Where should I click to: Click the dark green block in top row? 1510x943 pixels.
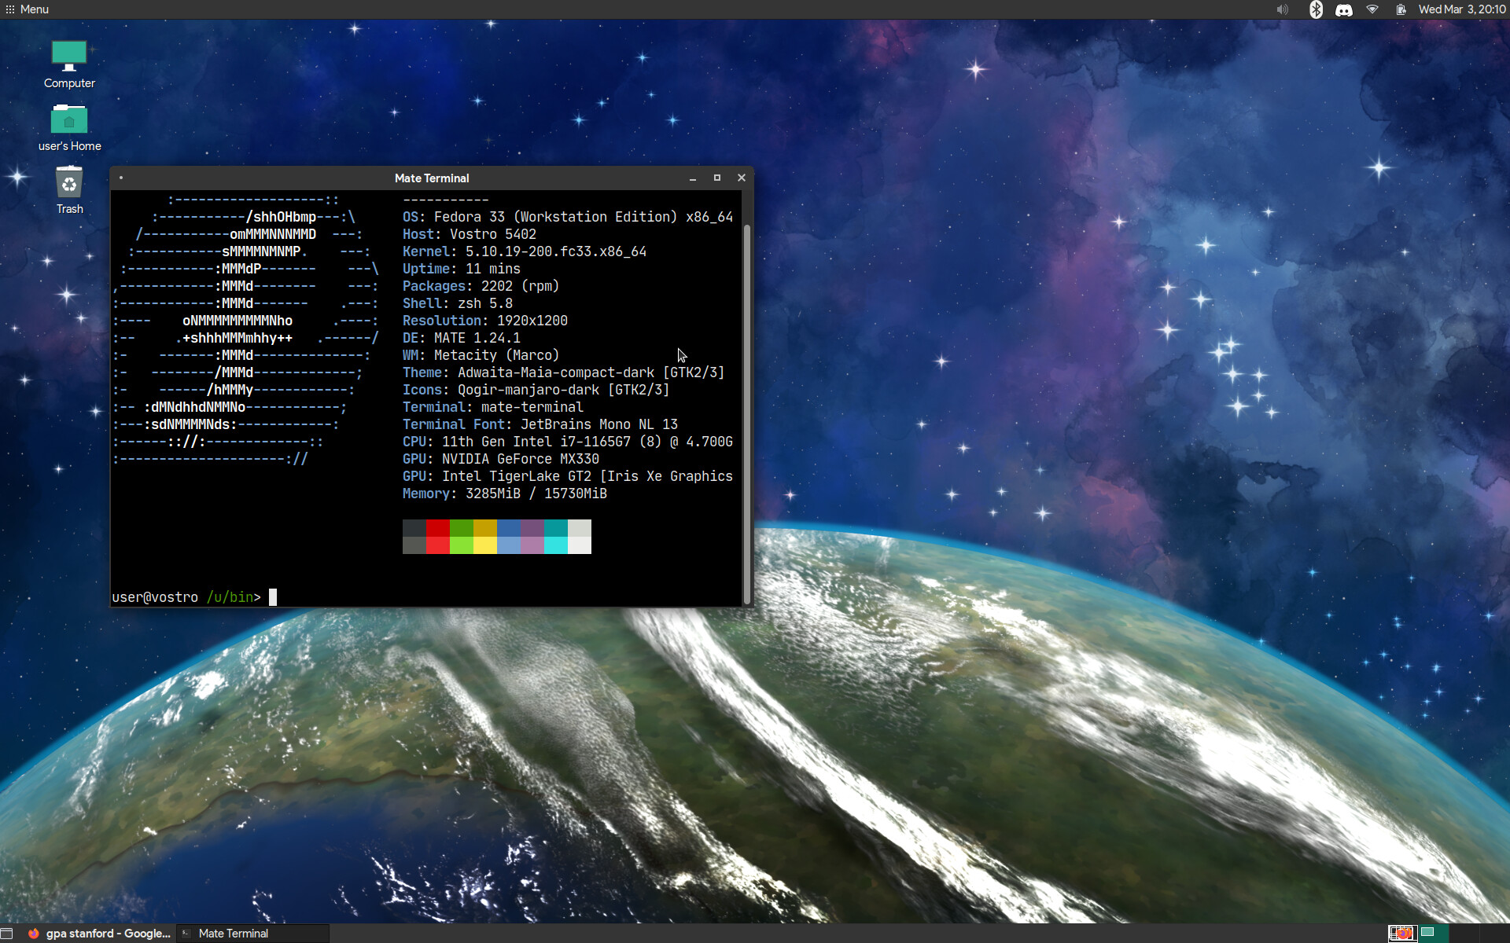tap(462, 528)
